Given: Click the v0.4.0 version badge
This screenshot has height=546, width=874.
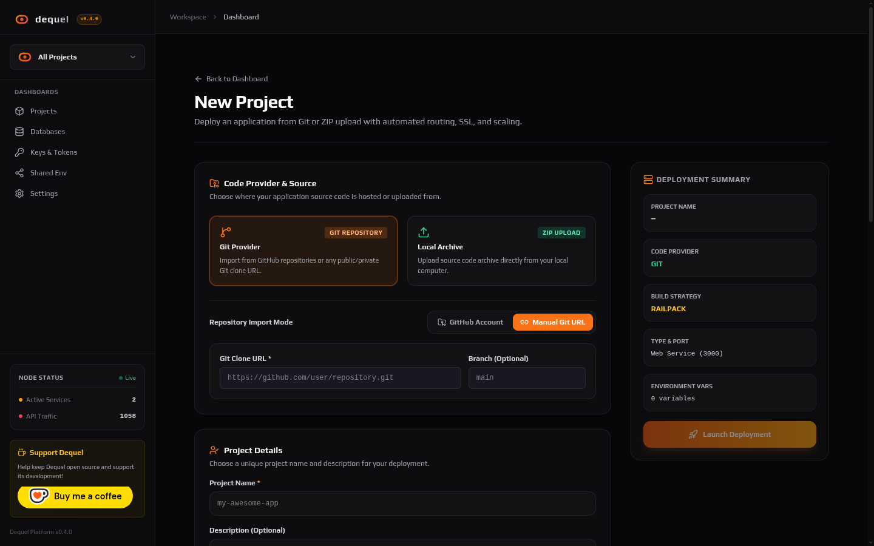Looking at the screenshot, I should point(89,19).
